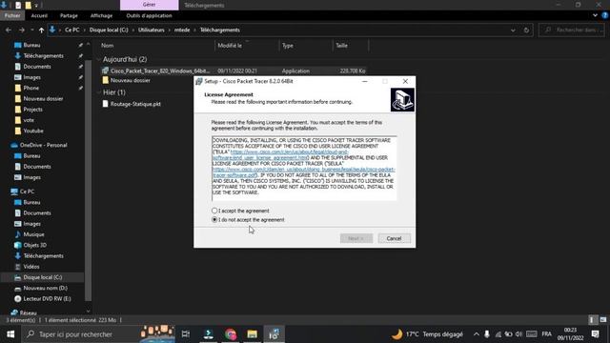Go up one folder level arrow
Screen dimensions: 610x343
pos(41,30)
